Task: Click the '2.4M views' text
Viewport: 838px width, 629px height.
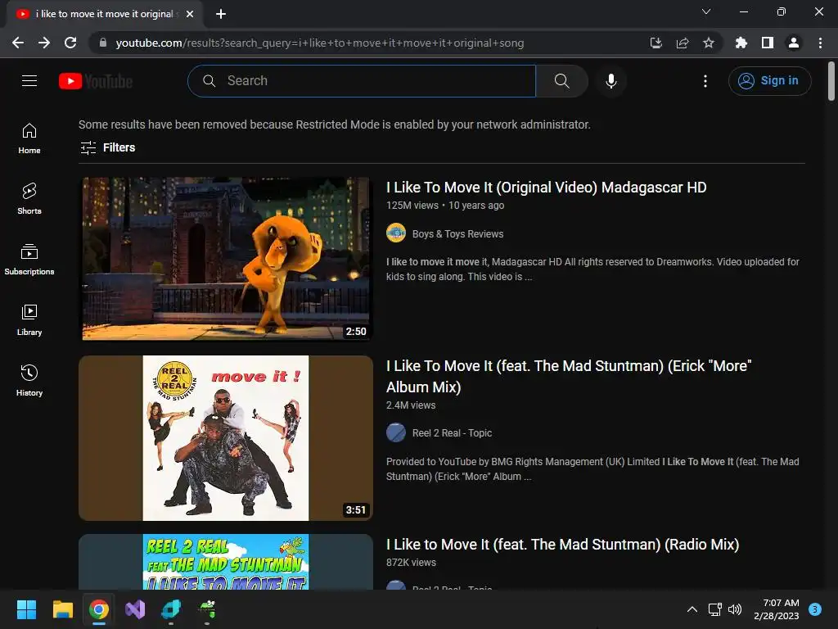Action: [x=411, y=405]
